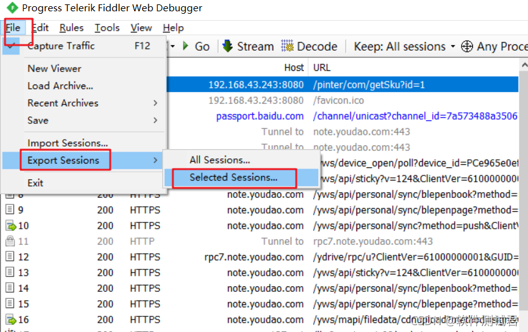Click the Any Process crosshair icon
The width and height of the screenshot is (528, 332).
click(467, 46)
